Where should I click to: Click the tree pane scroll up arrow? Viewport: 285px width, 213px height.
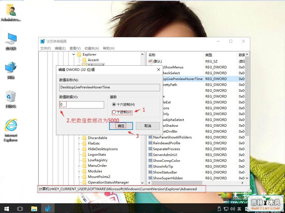(x=142, y=54)
